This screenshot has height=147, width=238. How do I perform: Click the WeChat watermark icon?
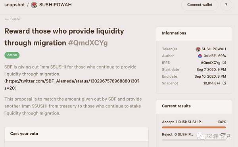(201, 136)
